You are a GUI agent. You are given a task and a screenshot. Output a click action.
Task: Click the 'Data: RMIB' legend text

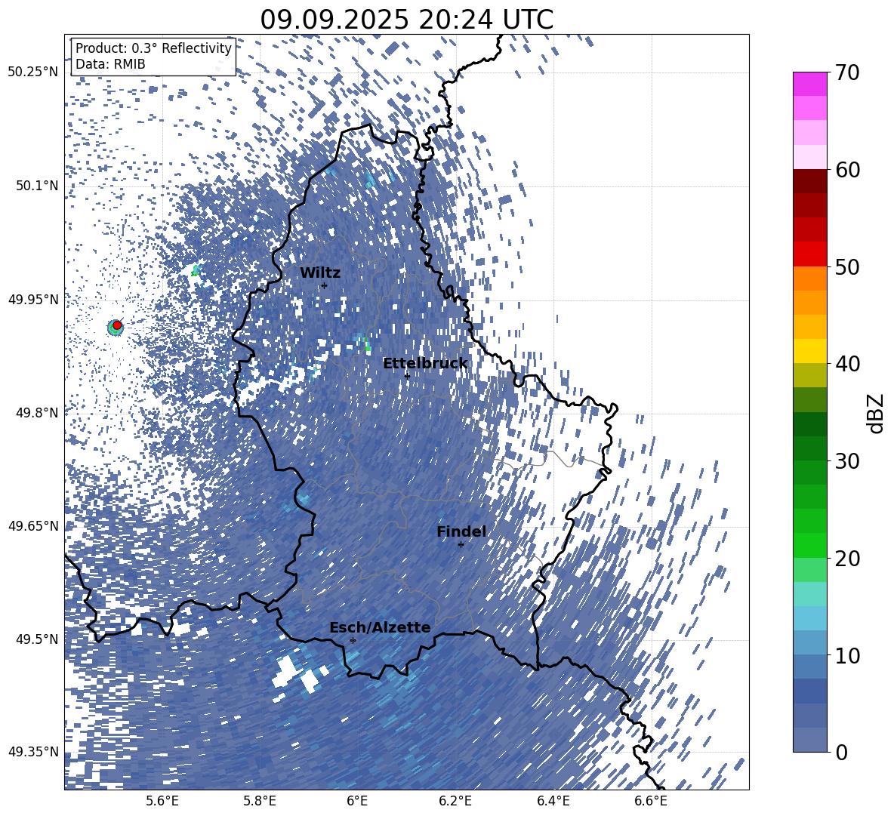[x=110, y=64]
